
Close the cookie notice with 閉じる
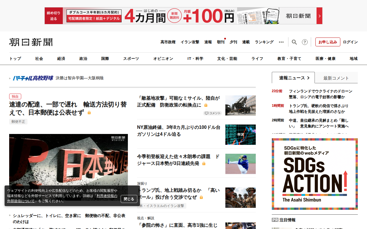[x=129, y=199]
